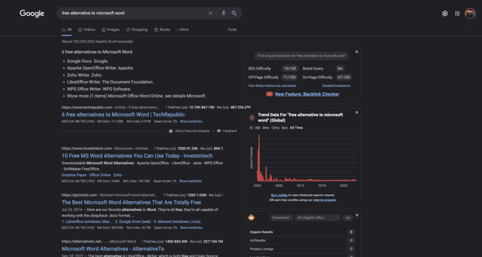This screenshot has height=257, width=482.
Task: Click the Buy credits link
Action: [279, 195]
